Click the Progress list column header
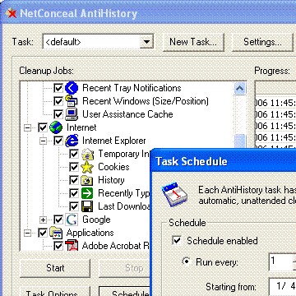This screenshot has width=296, height=296. point(275,88)
